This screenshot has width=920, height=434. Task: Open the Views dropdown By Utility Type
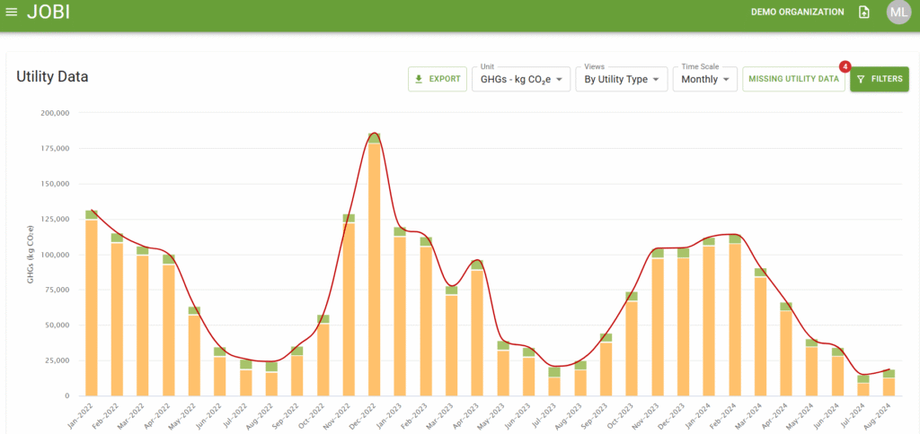click(622, 79)
